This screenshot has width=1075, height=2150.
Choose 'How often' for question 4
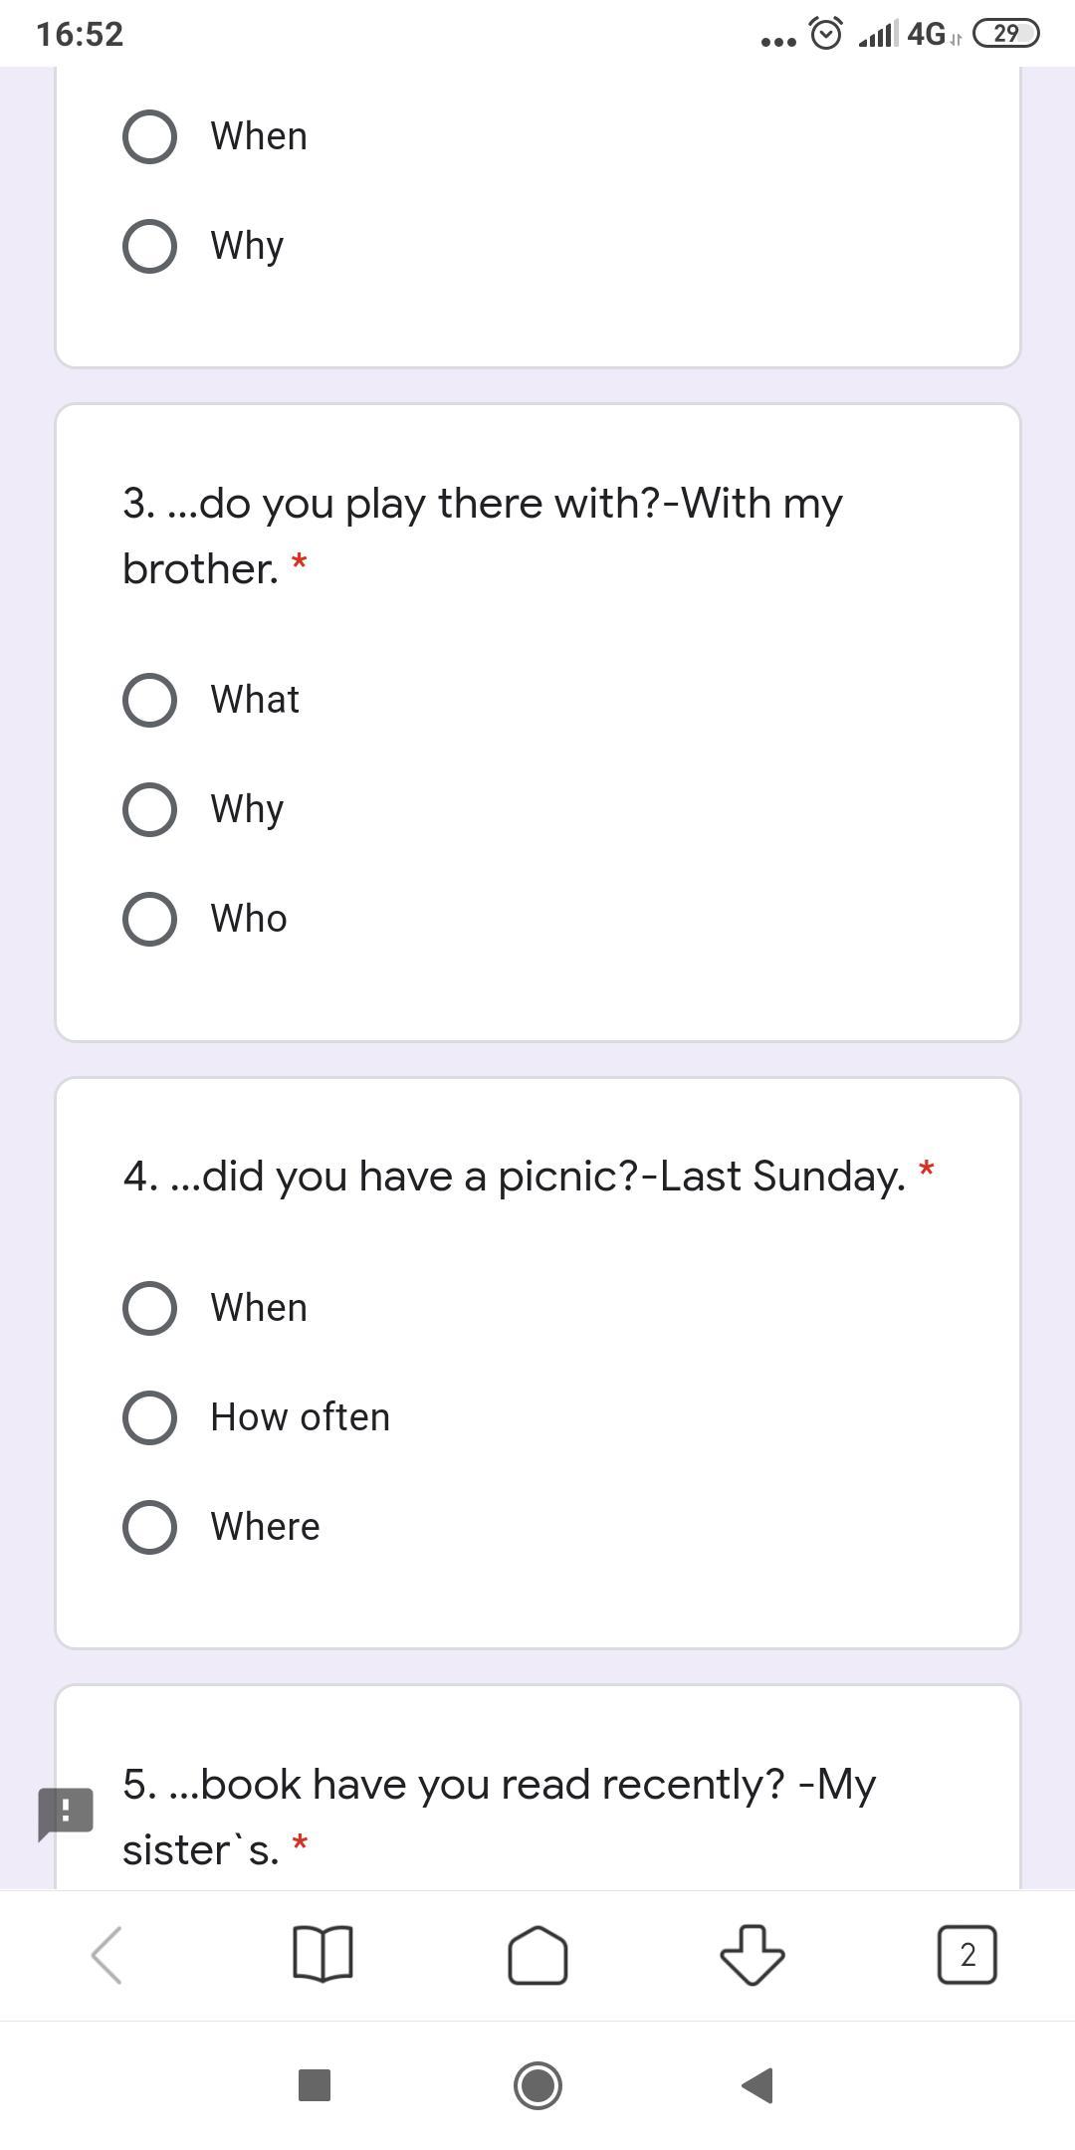pyautogui.click(x=257, y=1417)
